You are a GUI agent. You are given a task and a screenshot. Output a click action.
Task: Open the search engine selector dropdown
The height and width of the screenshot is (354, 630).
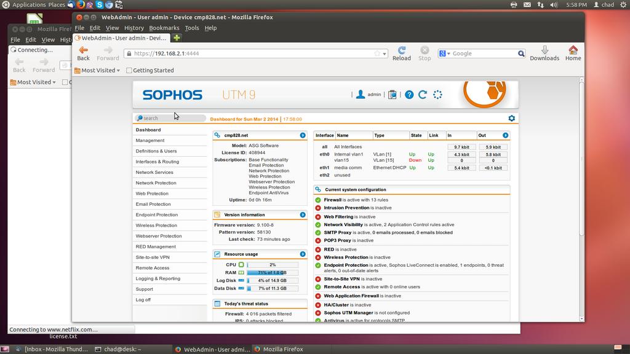coord(444,53)
